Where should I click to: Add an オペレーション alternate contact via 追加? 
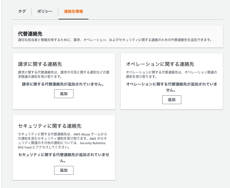coord(171,99)
